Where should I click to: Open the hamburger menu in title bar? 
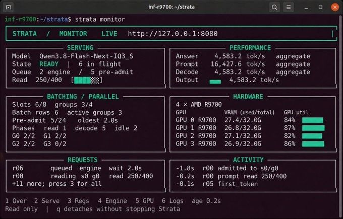point(289,7)
